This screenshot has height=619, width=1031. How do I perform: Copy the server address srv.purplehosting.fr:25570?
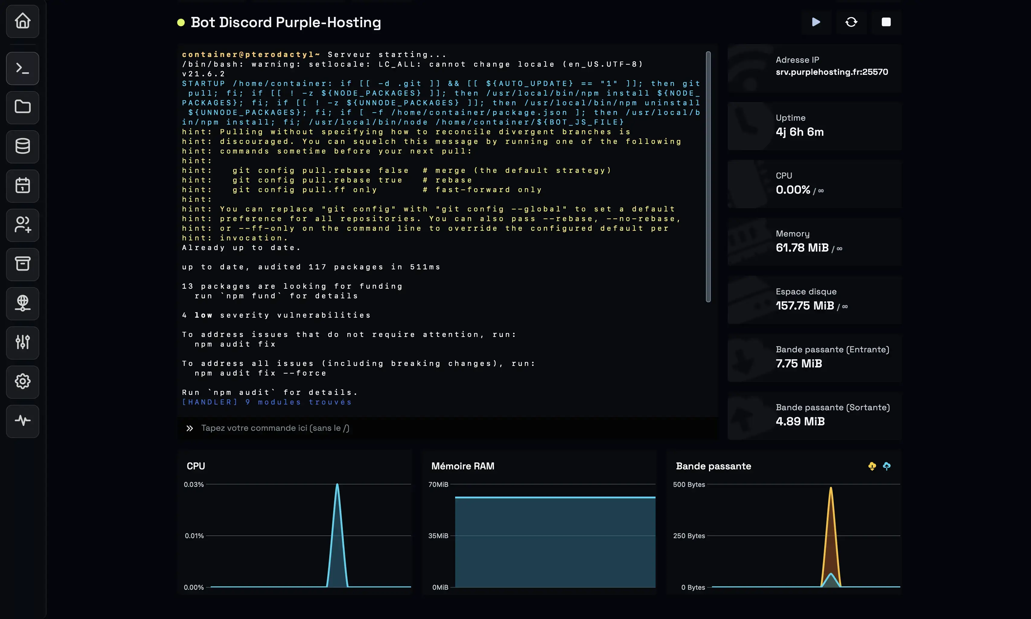pyautogui.click(x=832, y=72)
